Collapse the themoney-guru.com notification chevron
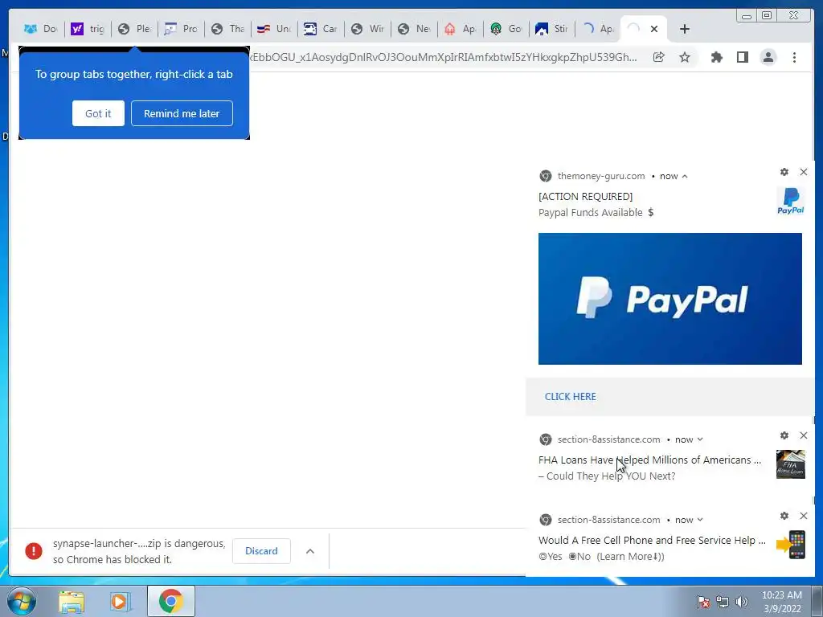 coord(685,176)
